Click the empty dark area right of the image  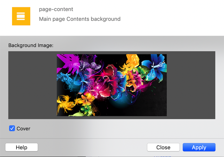[190, 85]
